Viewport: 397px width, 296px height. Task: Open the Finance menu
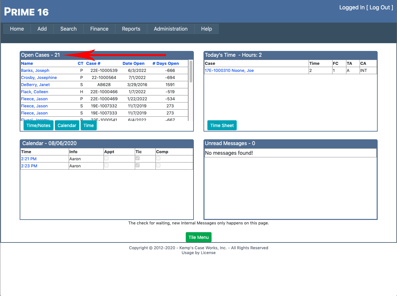(99, 29)
